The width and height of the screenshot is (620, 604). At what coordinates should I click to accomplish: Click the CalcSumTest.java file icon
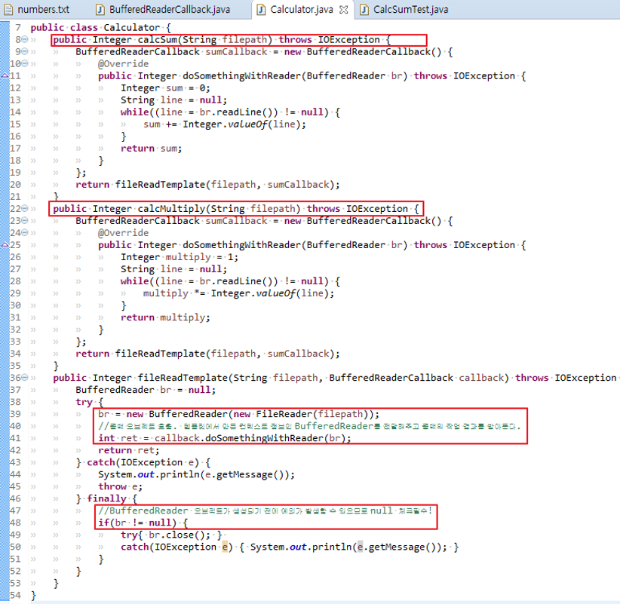click(x=364, y=10)
